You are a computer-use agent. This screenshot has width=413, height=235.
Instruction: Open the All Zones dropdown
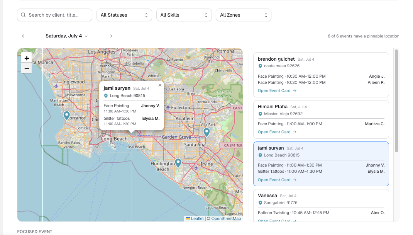tap(244, 15)
